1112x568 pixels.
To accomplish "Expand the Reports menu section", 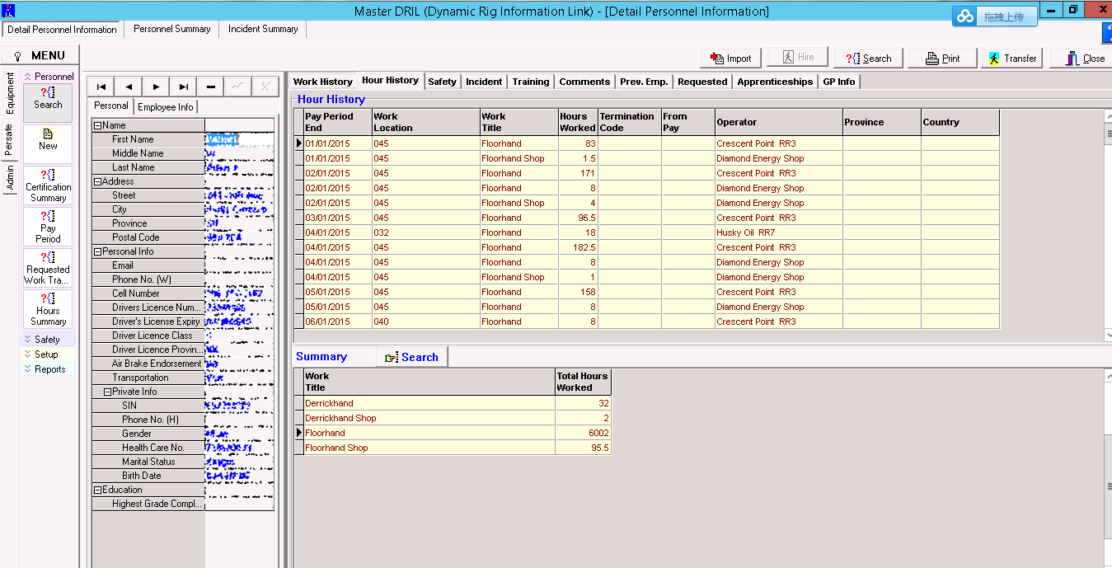I will 48,369.
